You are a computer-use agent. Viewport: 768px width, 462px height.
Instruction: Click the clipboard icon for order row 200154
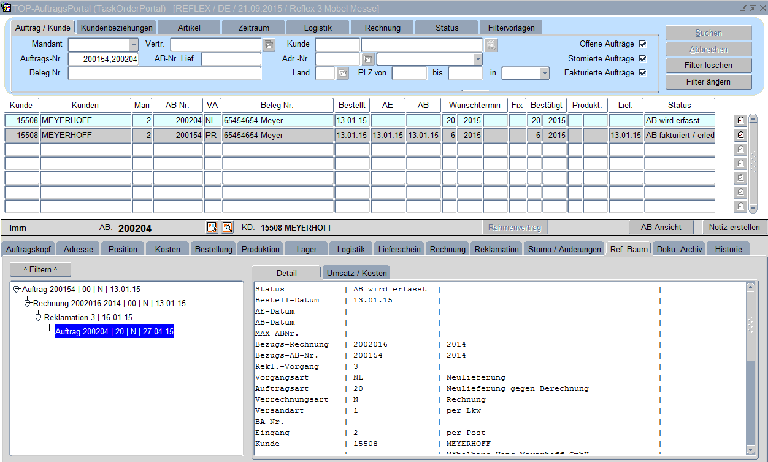[x=740, y=135]
